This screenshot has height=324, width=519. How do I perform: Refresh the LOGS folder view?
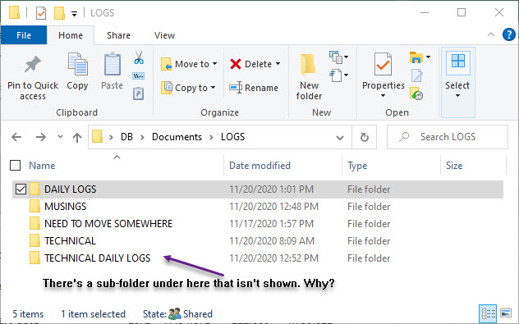click(364, 137)
